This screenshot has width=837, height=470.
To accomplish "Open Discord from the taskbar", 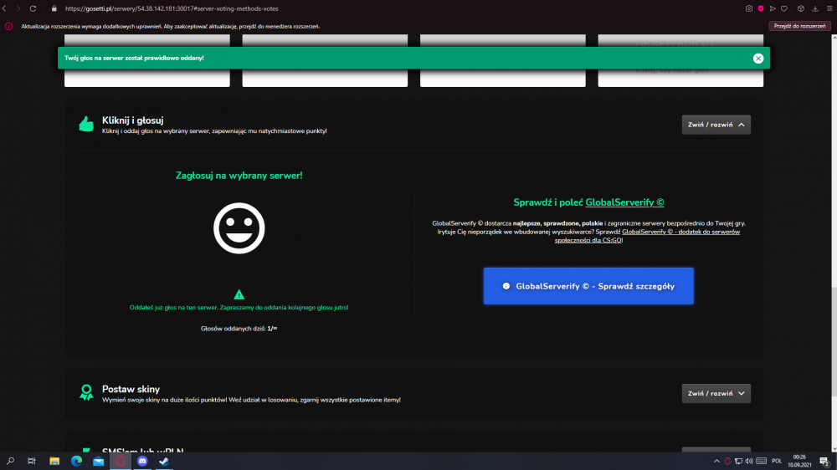I will coord(142,461).
